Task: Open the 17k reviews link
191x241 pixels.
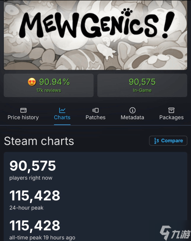Action: [49, 90]
